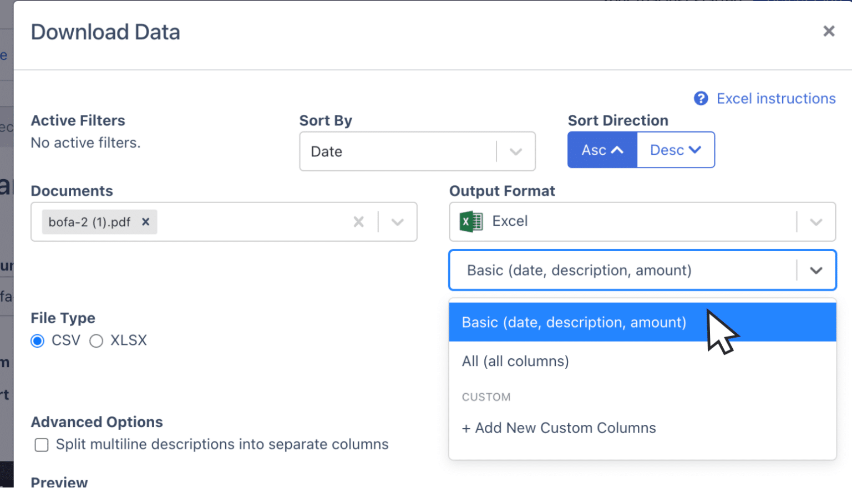Click the green Excel format icon
Viewport: 852px width, 488px height.
tap(470, 221)
